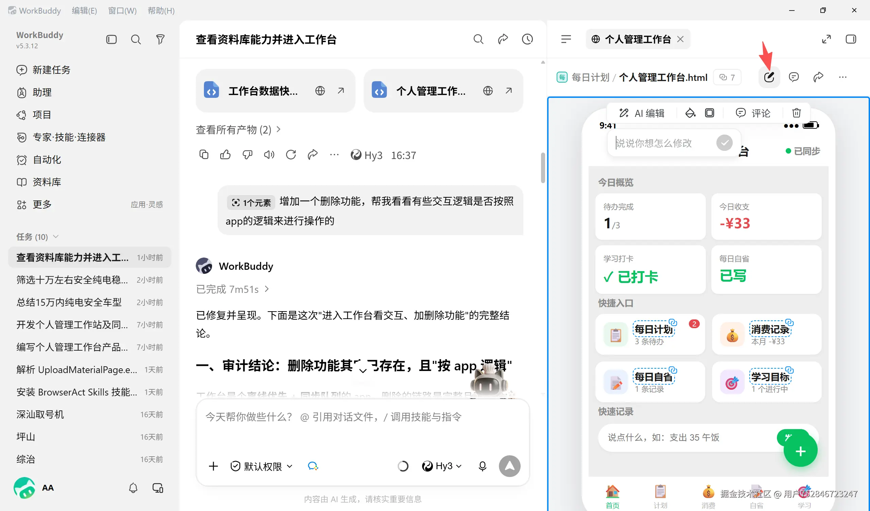Choose AI 编辑 in the element toolbar
The image size is (870, 511).
click(641, 113)
